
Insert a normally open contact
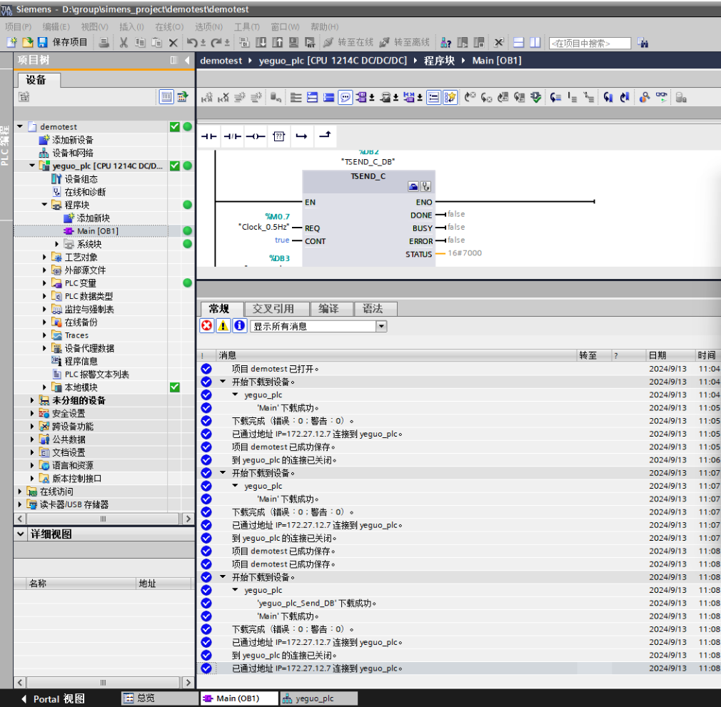tap(208, 136)
